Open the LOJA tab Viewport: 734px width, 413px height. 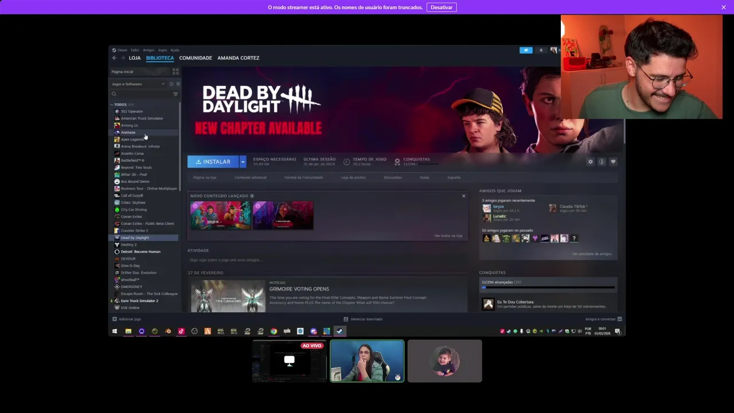point(135,58)
